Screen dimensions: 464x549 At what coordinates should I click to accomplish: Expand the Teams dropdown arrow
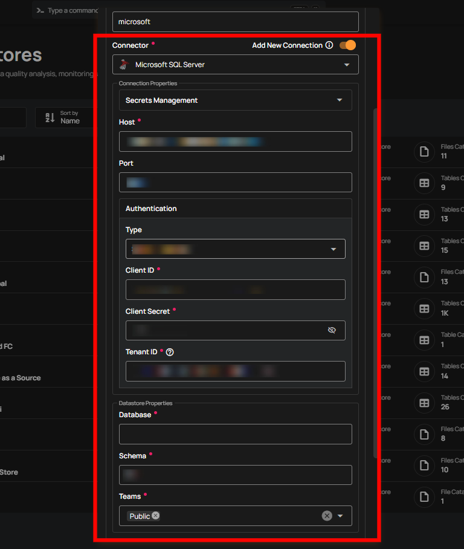(x=340, y=516)
